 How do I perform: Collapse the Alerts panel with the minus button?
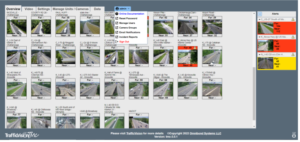tap(260, 14)
